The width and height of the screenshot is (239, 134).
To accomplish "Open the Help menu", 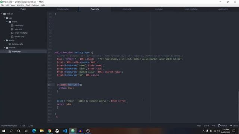I will [43, 5].
